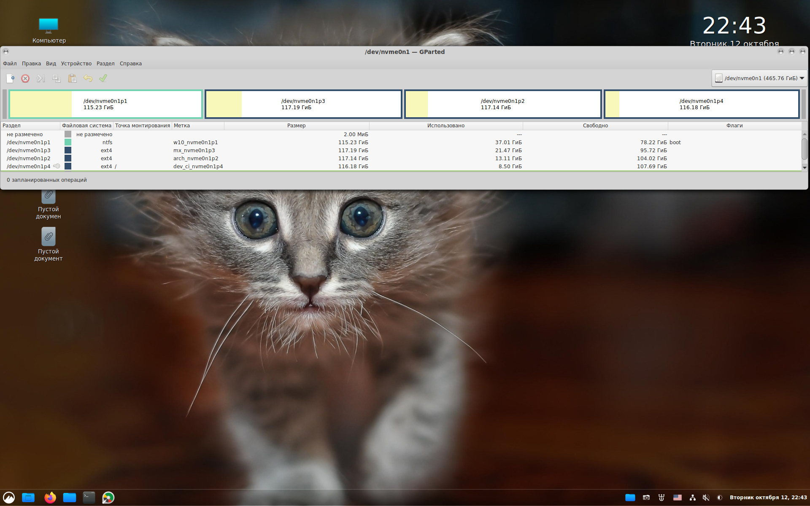The height and width of the screenshot is (506, 810).
Task: Open the Устройство menu
Action: click(76, 64)
